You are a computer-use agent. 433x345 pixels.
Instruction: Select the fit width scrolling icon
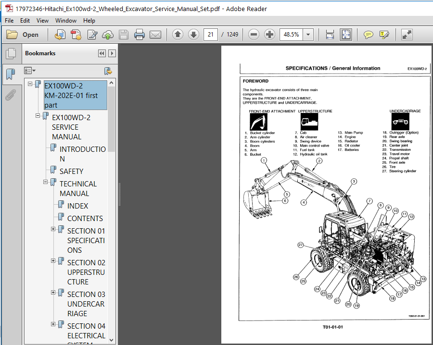tap(330, 35)
